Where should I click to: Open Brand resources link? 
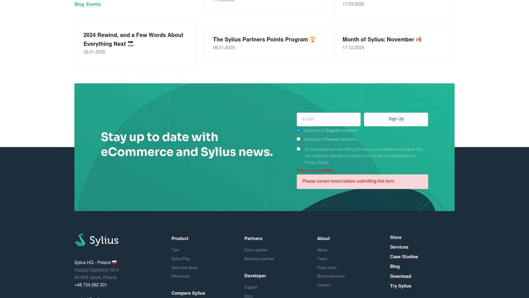point(331,276)
